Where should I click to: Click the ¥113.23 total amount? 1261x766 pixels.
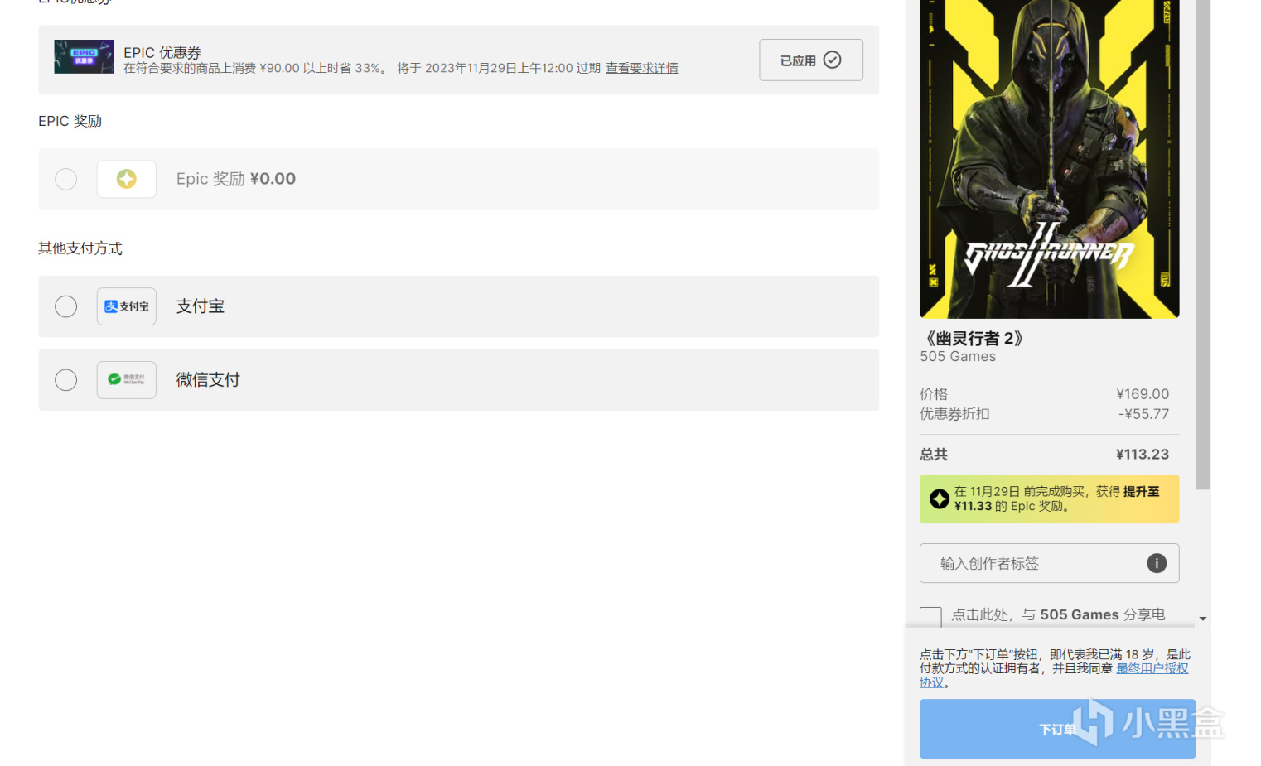click(1143, 455)
